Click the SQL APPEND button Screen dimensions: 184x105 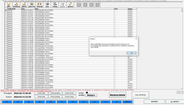point(140,95)
